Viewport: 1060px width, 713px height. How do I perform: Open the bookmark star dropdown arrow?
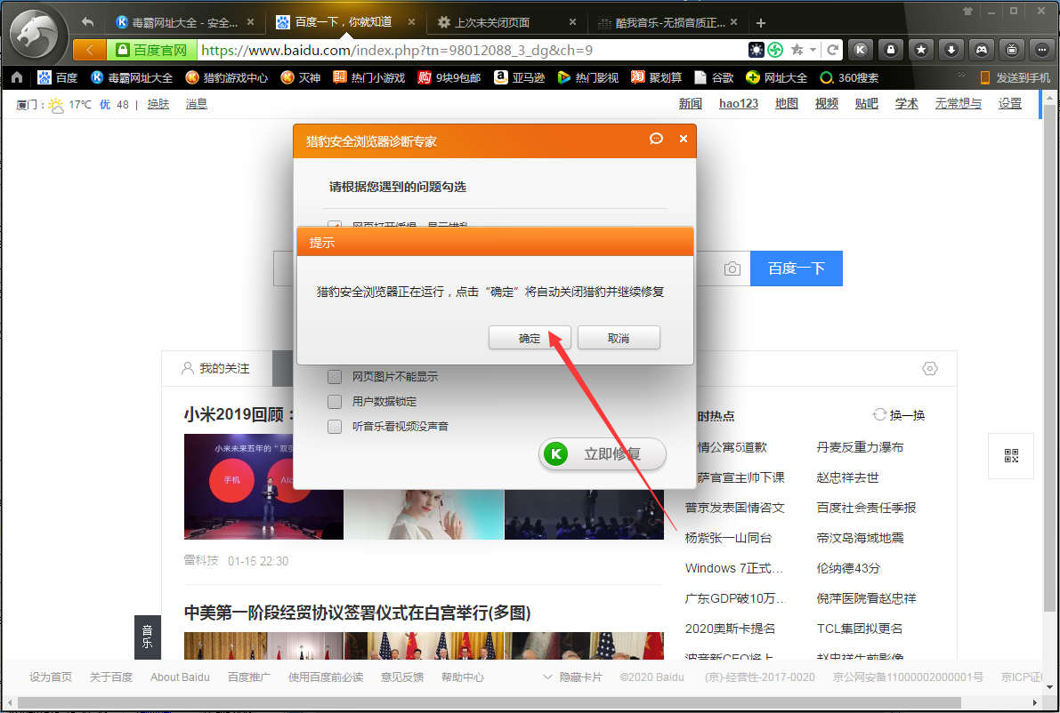coord(813,50)
